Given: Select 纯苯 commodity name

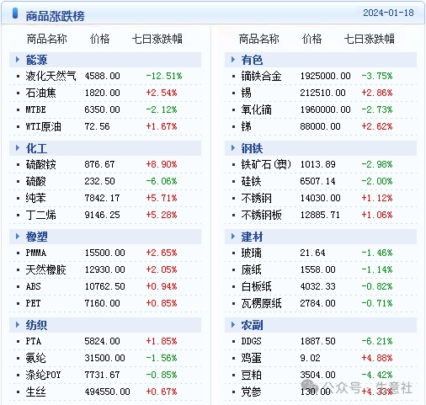Looking at the screenshot, I should coord(35,198).
